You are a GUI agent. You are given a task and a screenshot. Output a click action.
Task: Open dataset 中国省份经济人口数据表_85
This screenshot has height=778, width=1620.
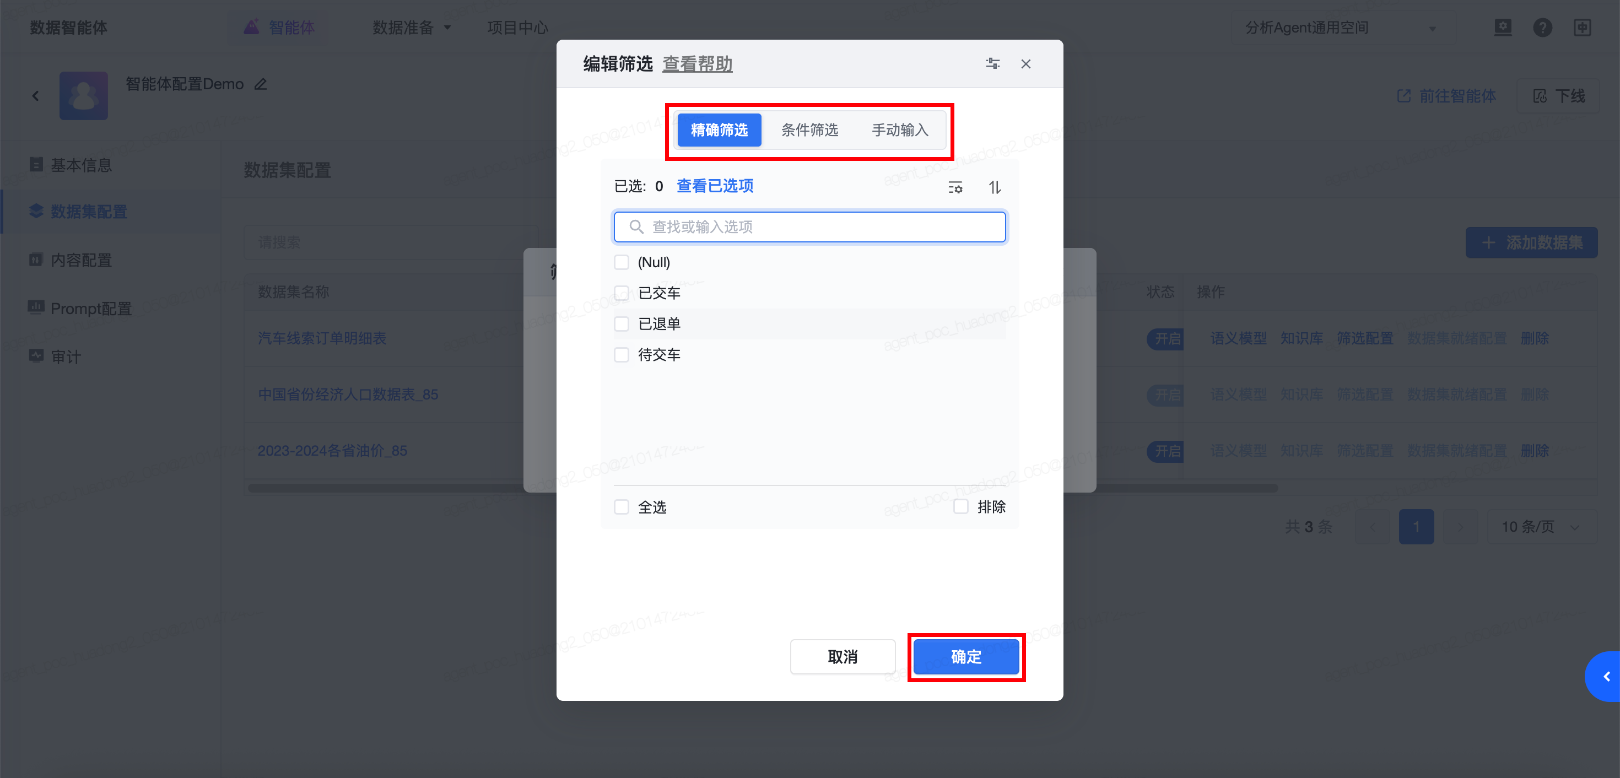348,395
